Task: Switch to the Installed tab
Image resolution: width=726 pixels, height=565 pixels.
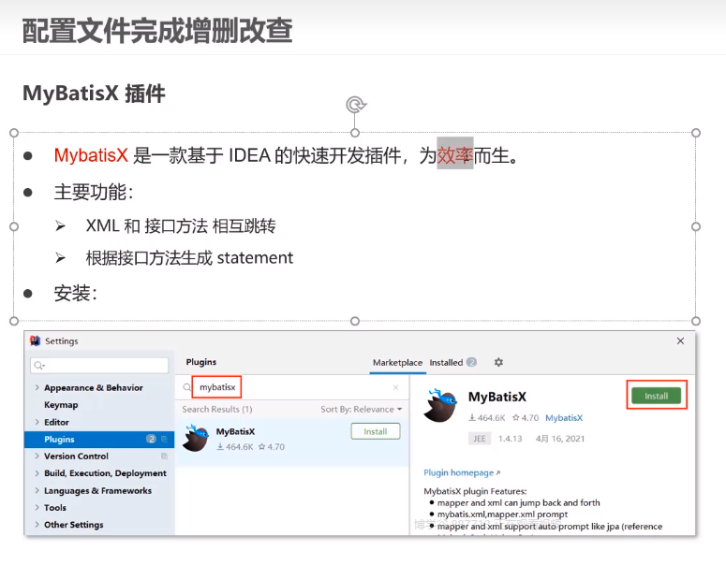Action: coord(452,363)
